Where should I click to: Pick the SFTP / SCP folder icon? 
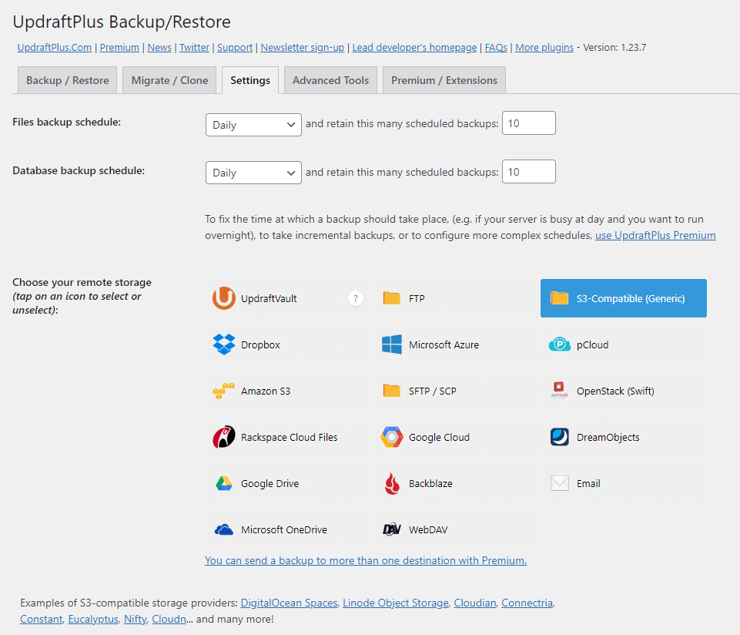coord(391,391)
